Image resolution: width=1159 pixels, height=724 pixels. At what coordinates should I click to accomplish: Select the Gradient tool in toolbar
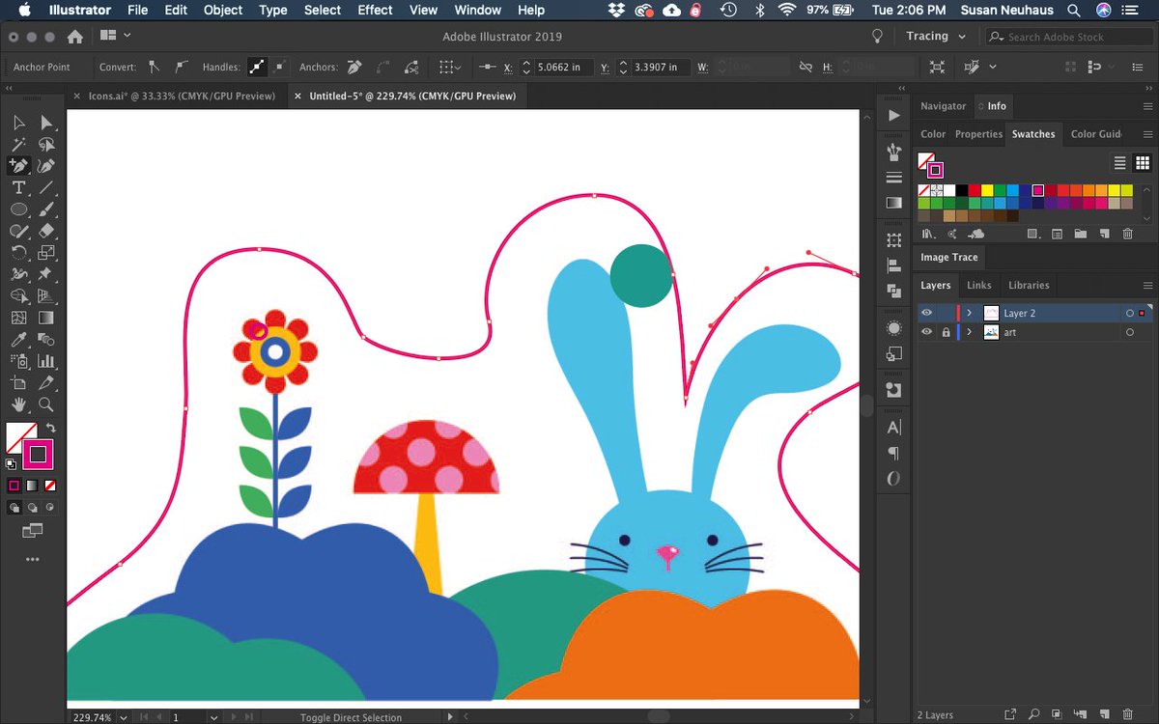pyautogui.click(x=45, y=318)
